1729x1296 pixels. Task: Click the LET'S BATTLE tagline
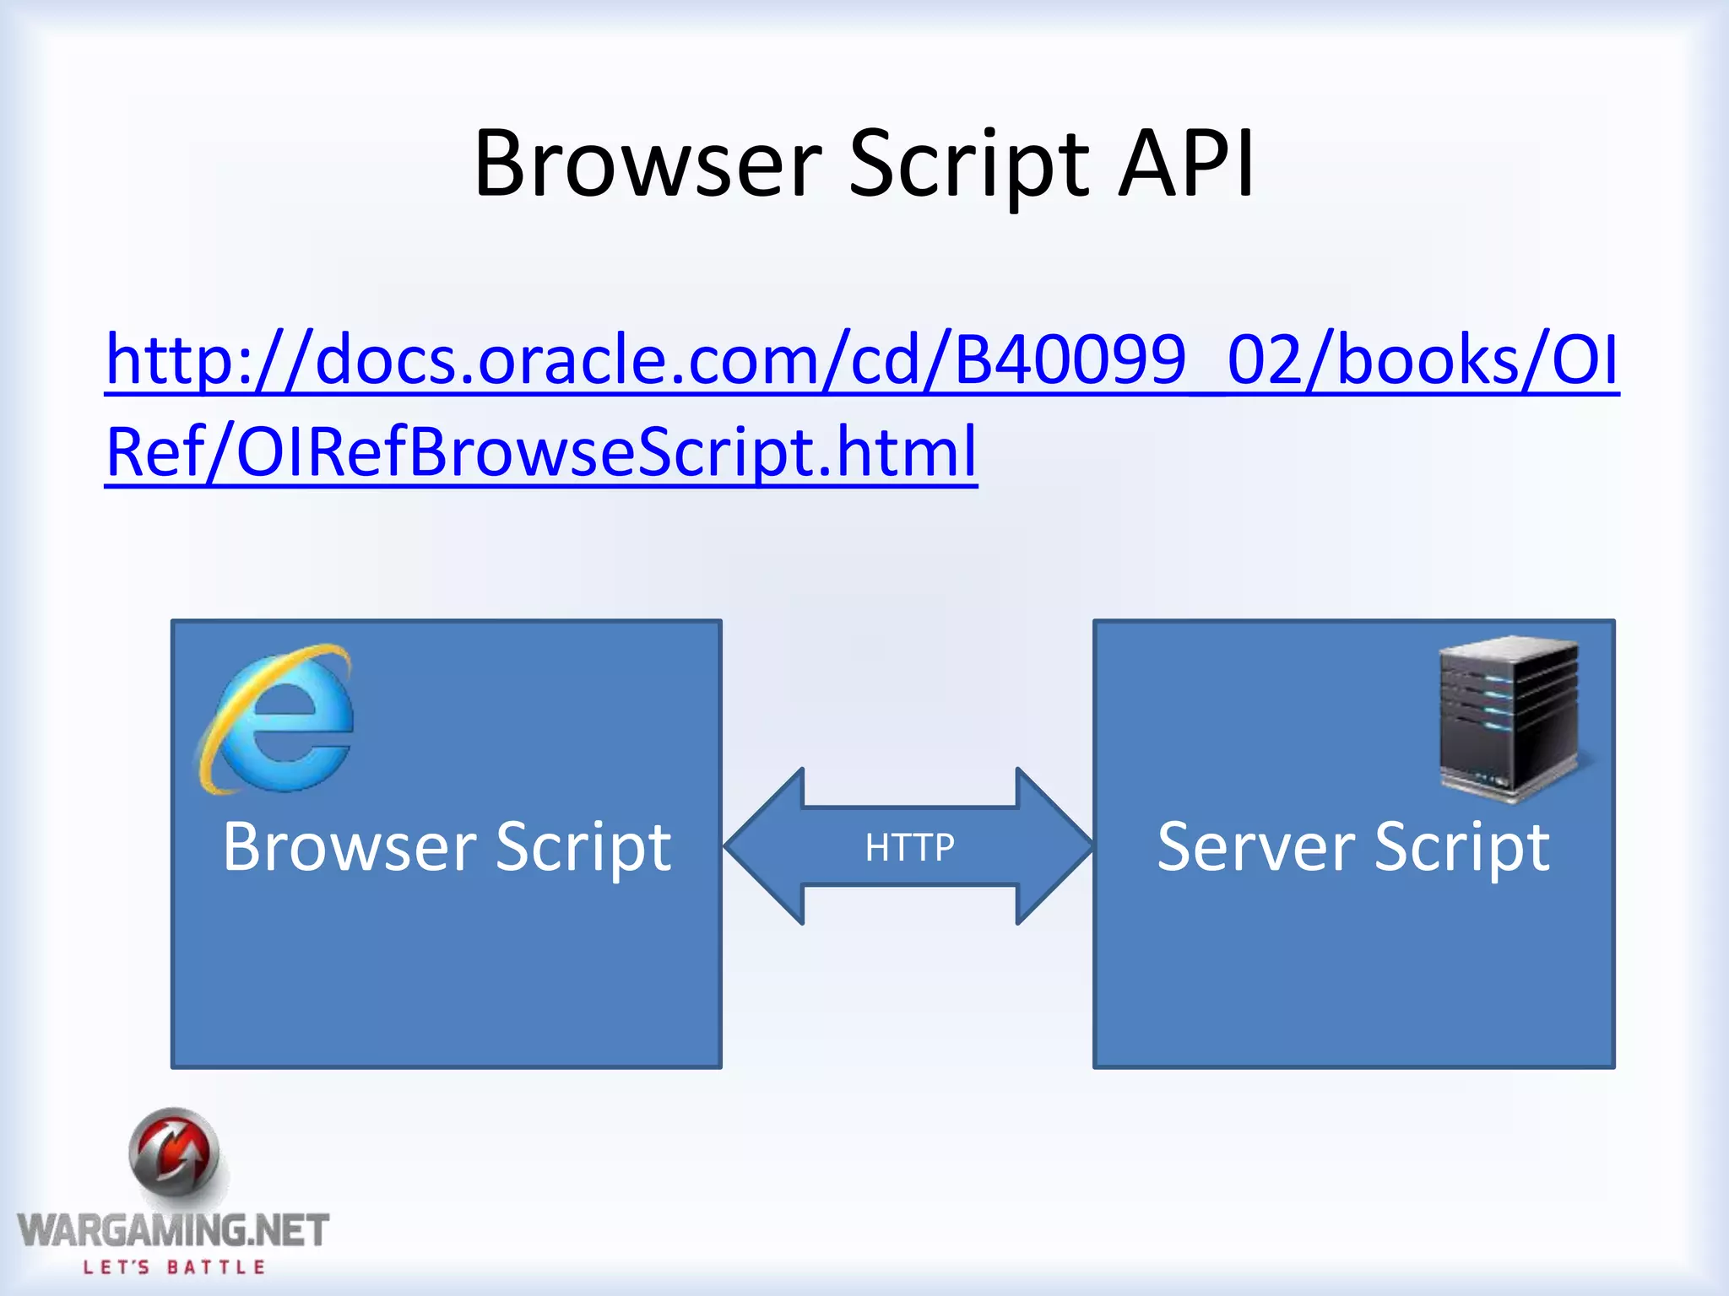(174, 1266)
